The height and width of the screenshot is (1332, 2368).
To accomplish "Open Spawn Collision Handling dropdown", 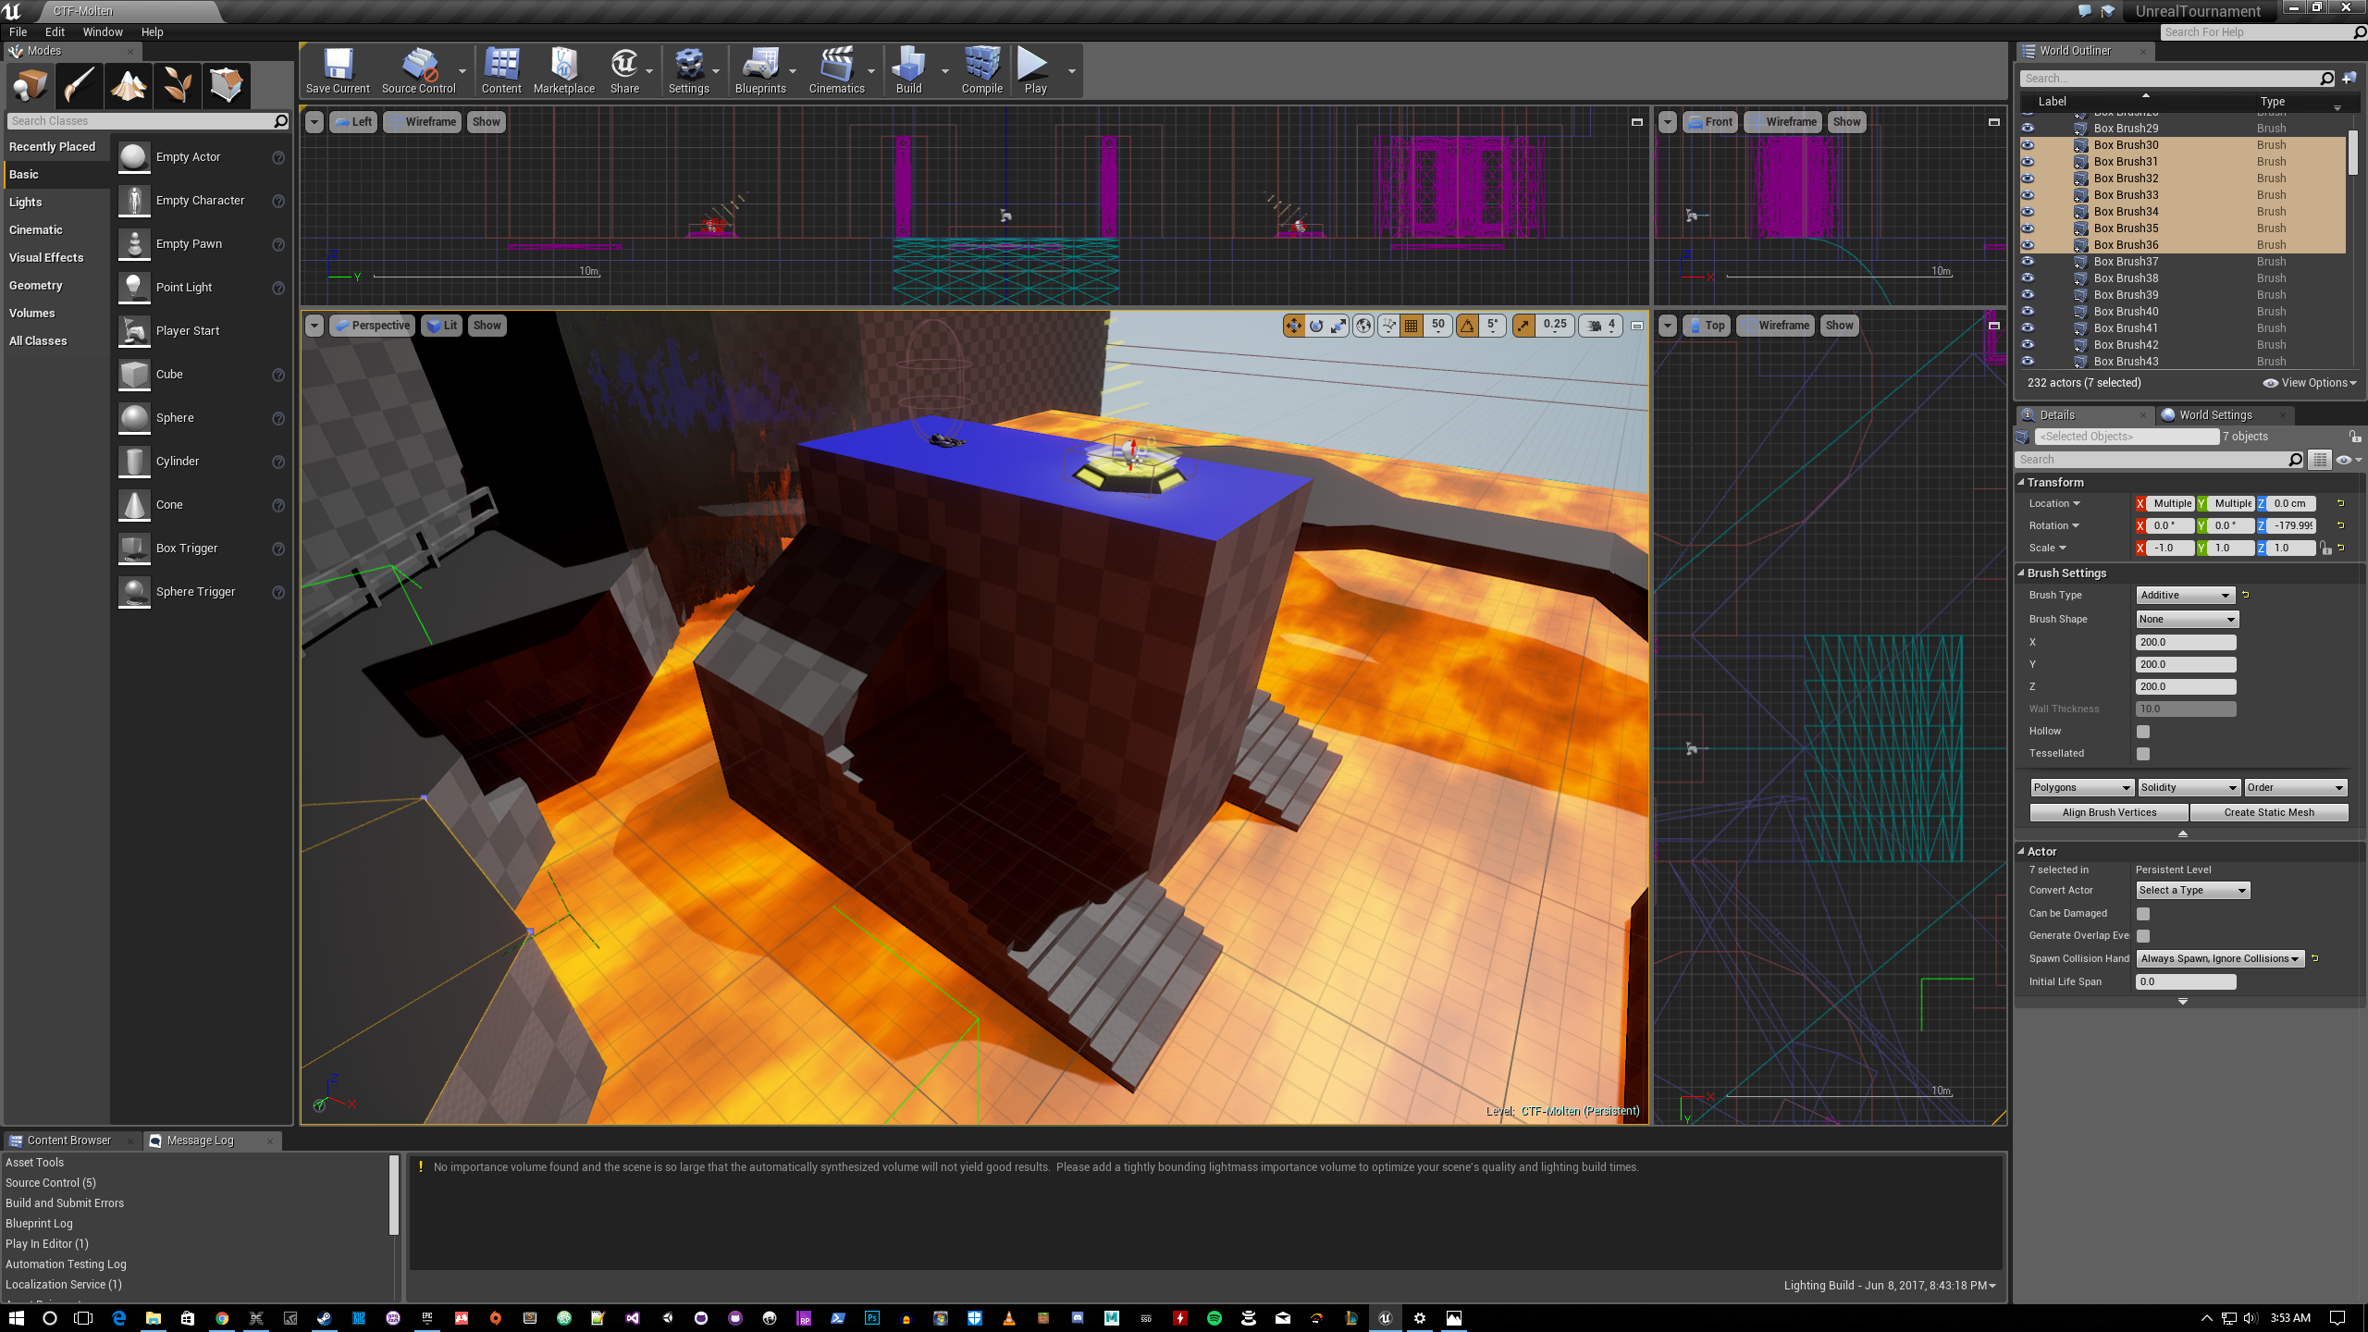I will pos(2219,959).
